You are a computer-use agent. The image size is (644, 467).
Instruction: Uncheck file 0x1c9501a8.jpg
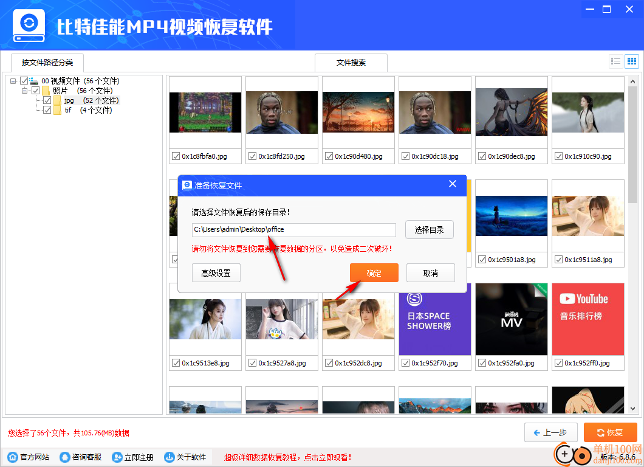[482, 260]
